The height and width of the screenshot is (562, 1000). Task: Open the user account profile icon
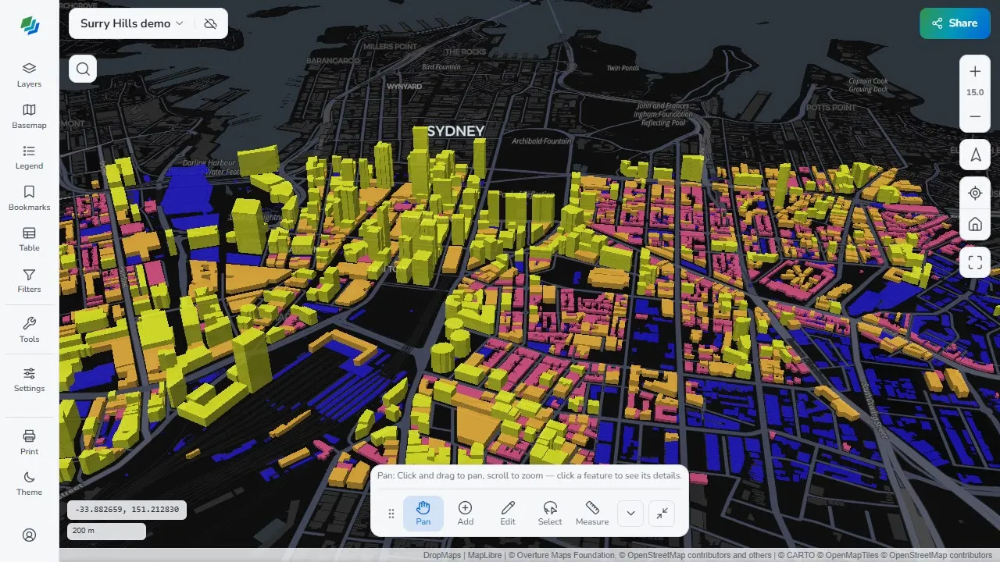pos(29,535)
